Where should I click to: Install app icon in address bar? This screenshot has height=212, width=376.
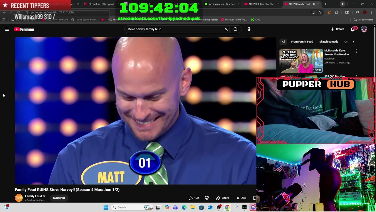[313, 12]
